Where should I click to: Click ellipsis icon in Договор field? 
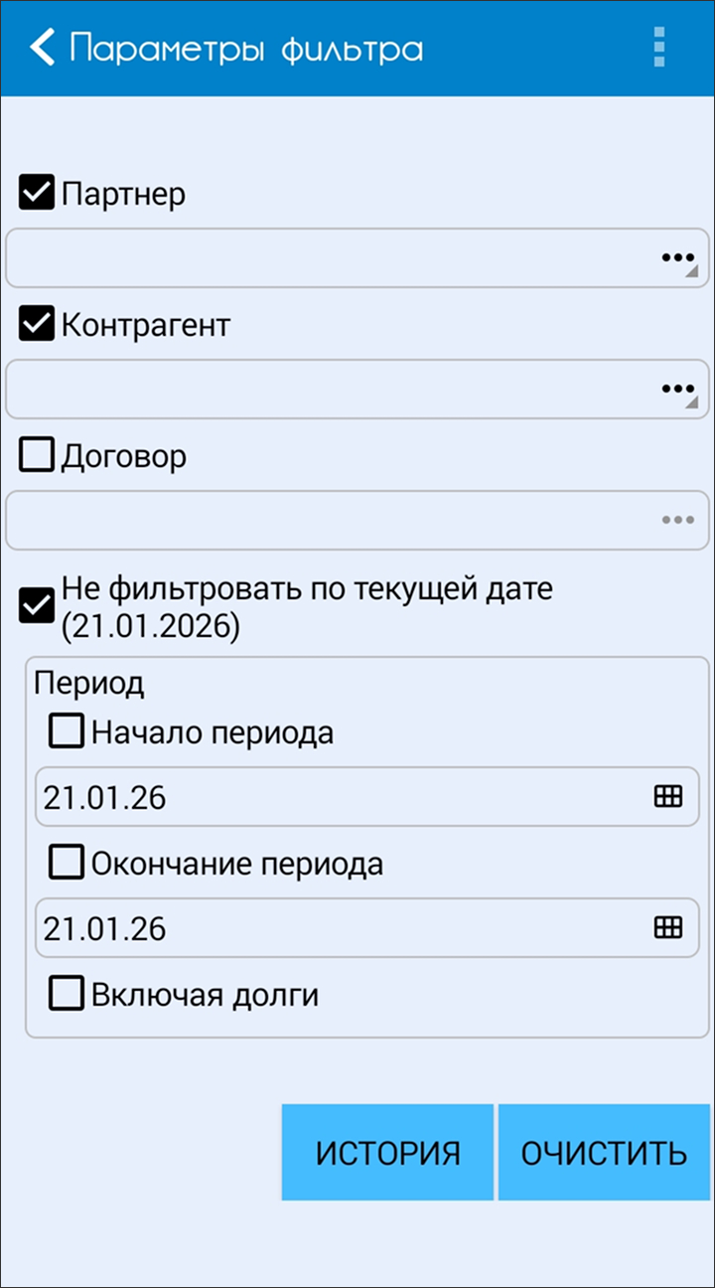coord(677,520)
